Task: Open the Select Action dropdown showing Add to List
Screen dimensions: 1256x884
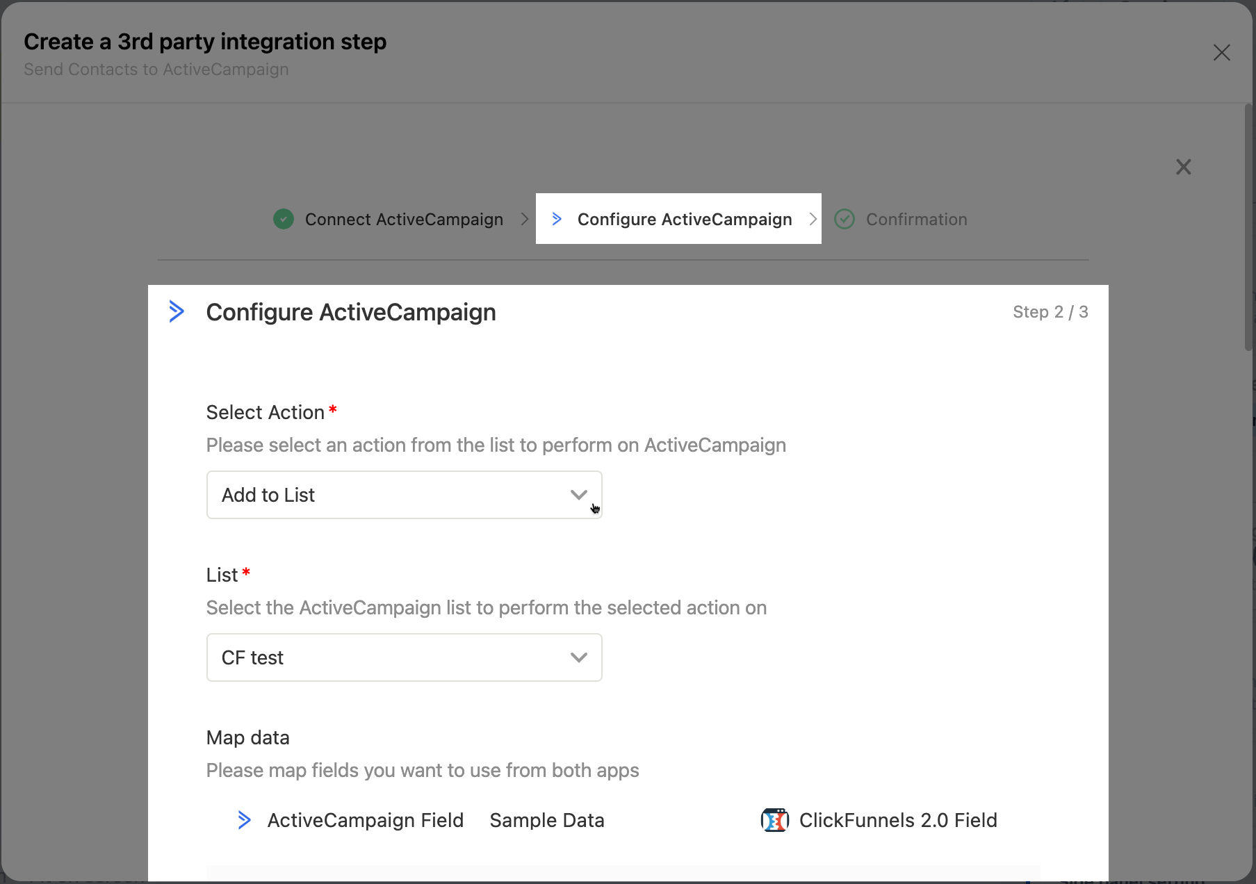Action: 404,495
